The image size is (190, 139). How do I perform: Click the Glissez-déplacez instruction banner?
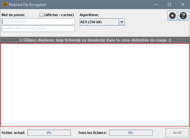click(x=95, y=40)
